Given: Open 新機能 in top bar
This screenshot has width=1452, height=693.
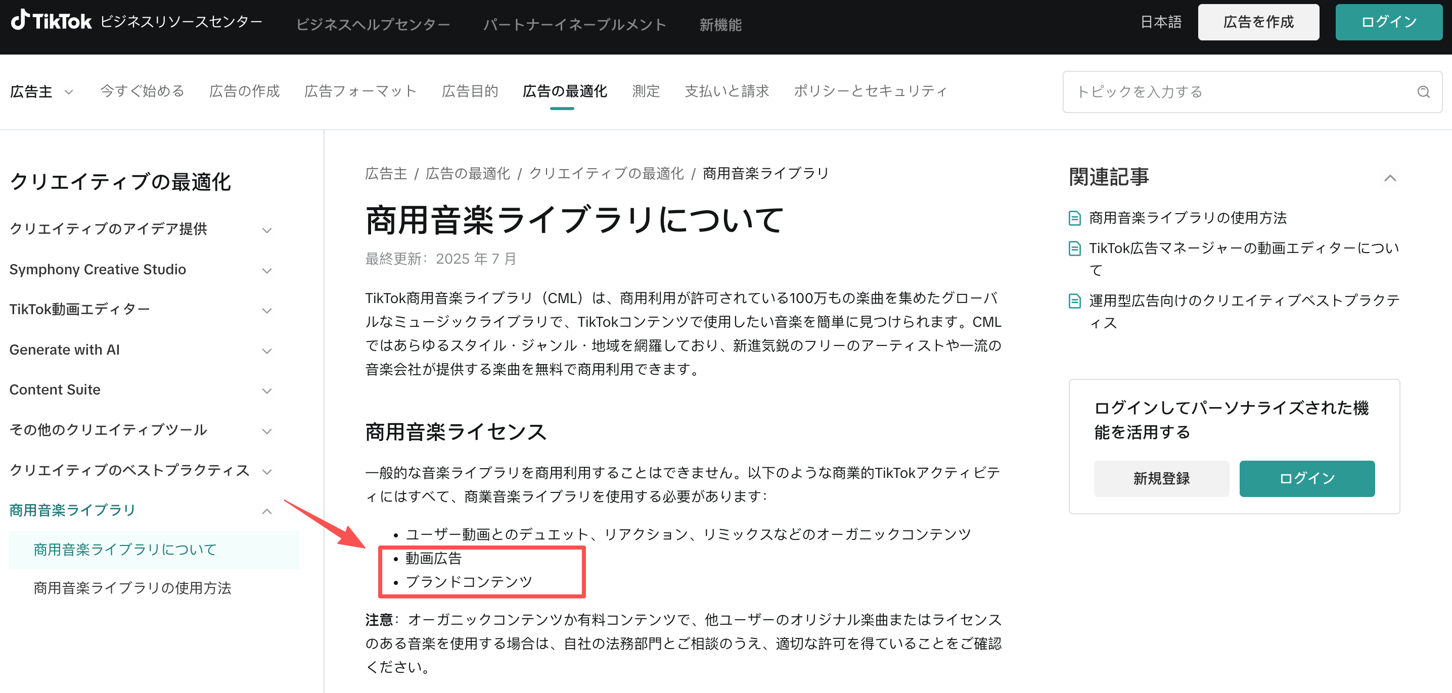Looking at the screenshot, I should pos(720,24).
